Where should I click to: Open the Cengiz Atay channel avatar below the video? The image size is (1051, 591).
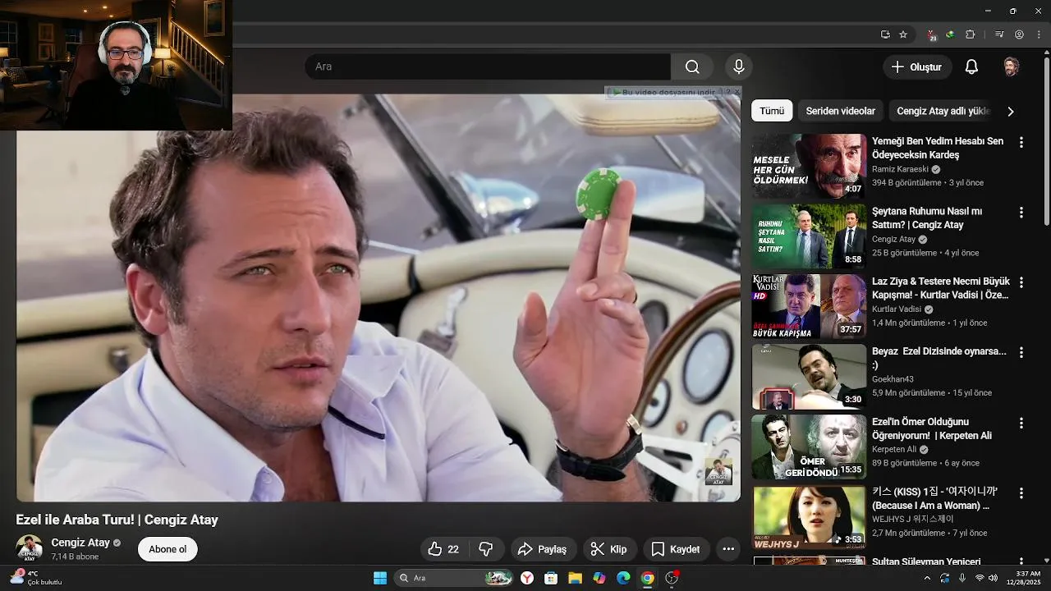30,548
